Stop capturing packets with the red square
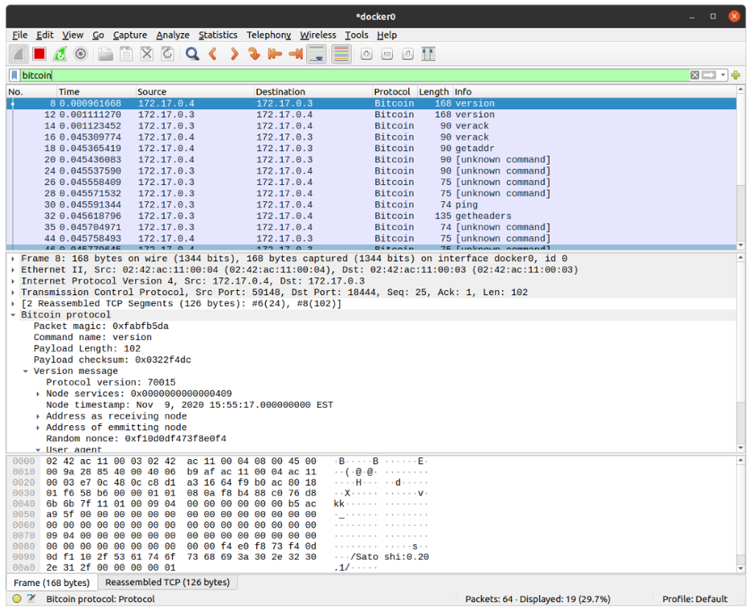This screenshot has width=752, height=611. 39,54
